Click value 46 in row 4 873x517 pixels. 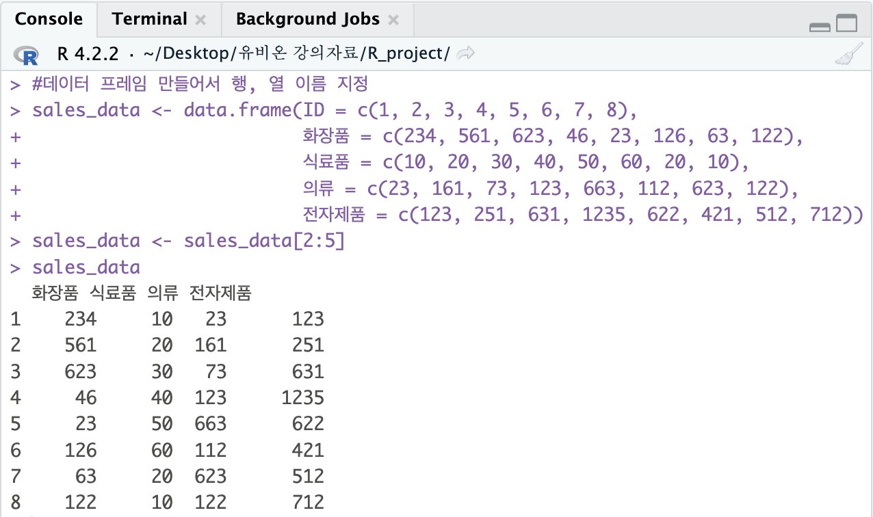tap(86, 397)
